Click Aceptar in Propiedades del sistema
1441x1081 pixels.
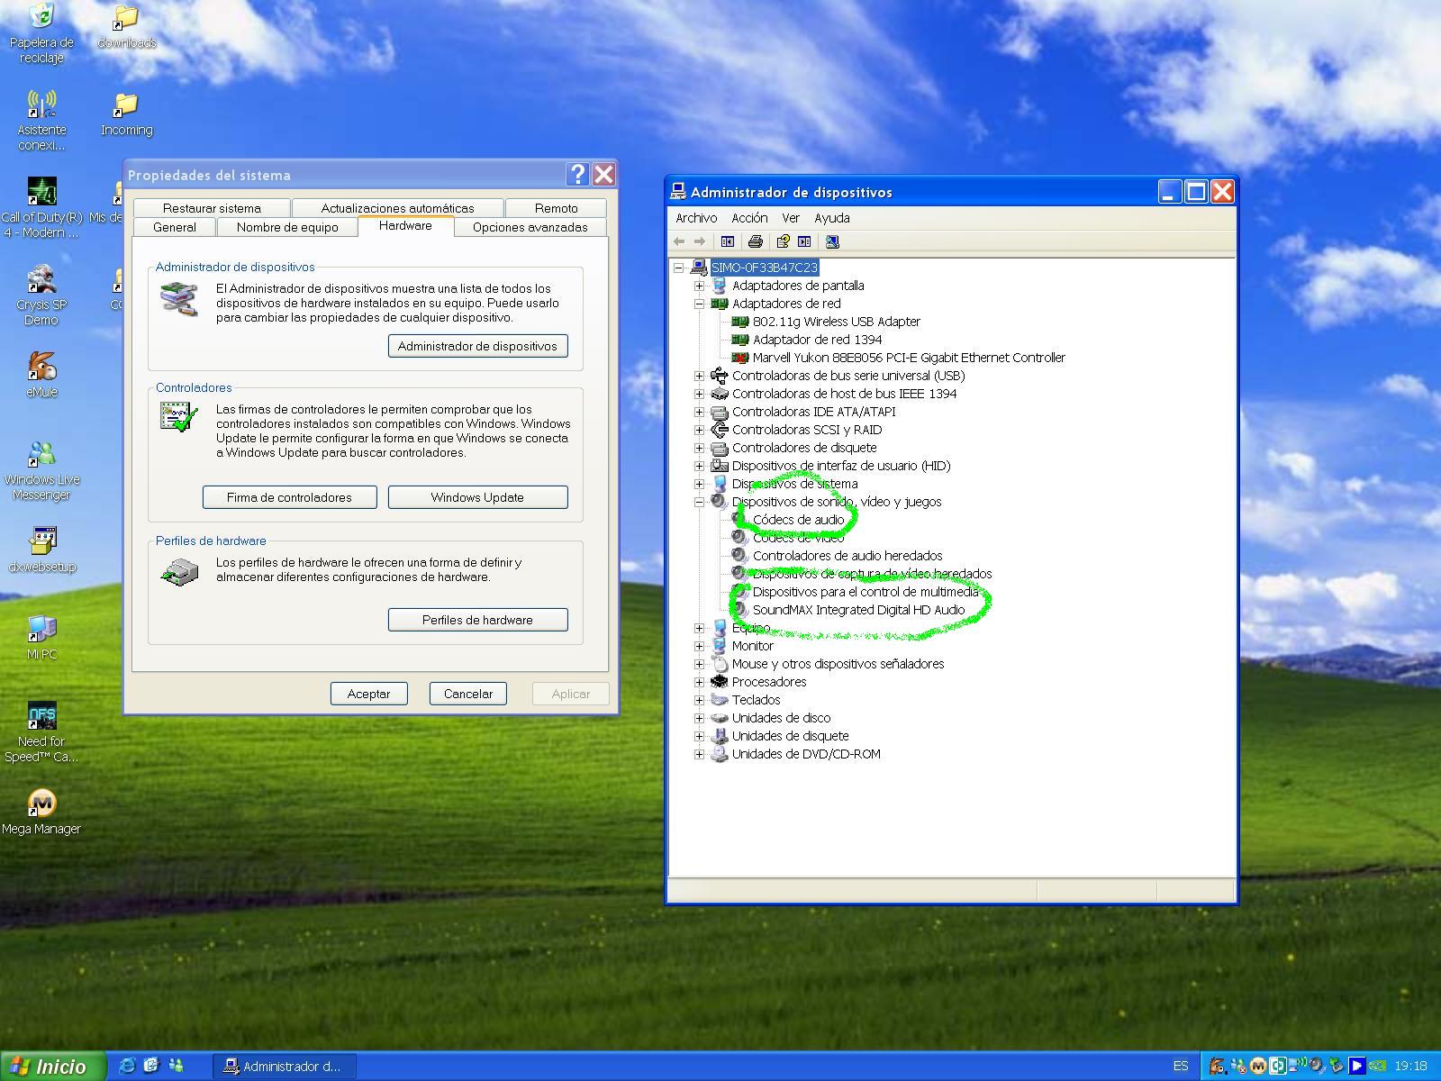(x=368, y=694)
